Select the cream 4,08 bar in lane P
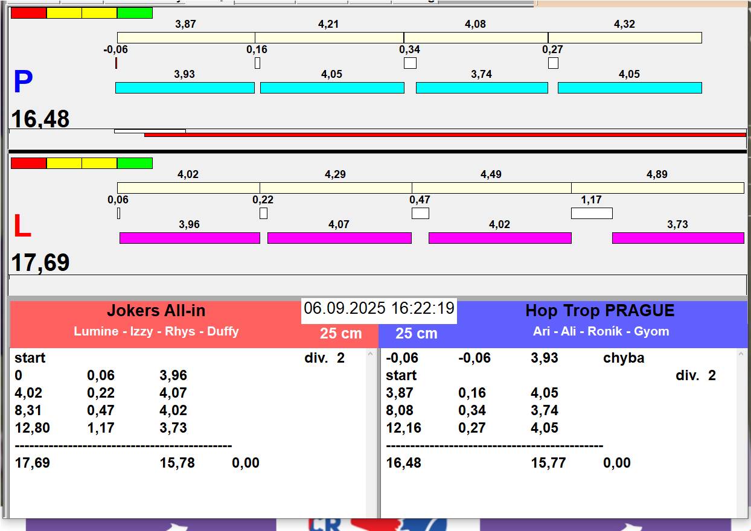Viewport: 751px width, 531px height. coord(476,37)
